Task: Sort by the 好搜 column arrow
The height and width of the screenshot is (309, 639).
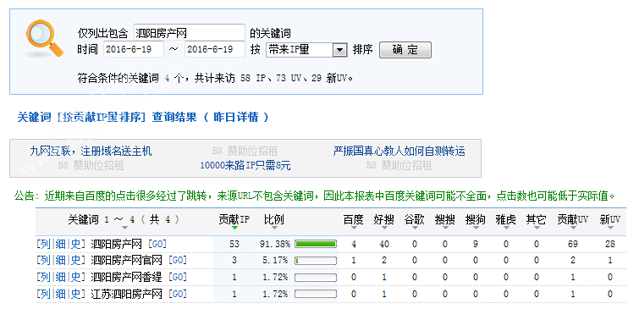Action: point(384,228)
